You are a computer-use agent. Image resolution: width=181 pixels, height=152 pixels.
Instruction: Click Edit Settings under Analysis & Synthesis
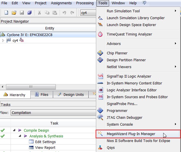45,142
